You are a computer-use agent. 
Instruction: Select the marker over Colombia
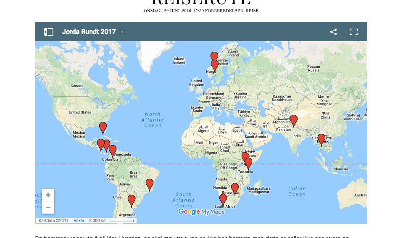(112, 150)
